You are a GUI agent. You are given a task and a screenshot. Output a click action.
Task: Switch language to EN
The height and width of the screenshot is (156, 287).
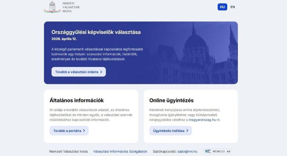click(x=233, y=7)
